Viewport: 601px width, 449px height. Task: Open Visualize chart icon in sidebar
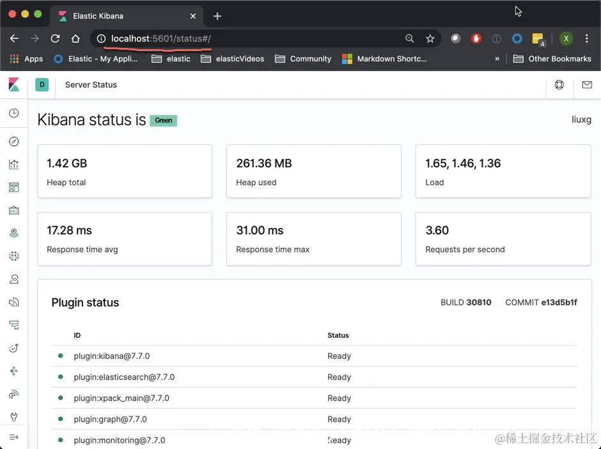14,165
